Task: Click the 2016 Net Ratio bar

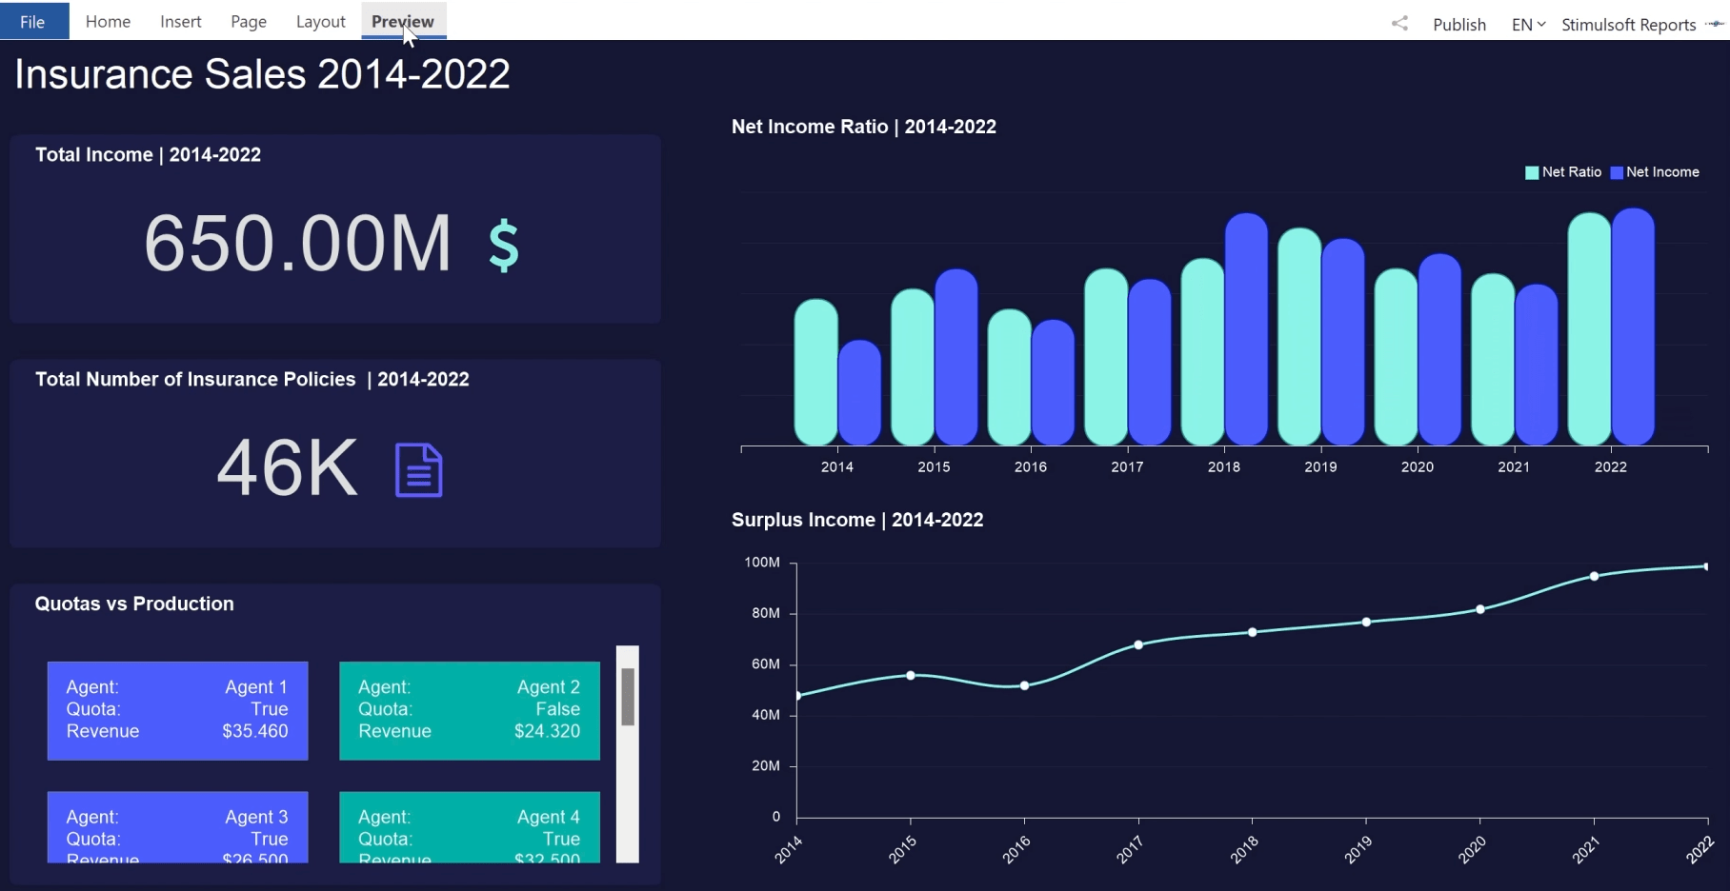Action: [1009, 378]
